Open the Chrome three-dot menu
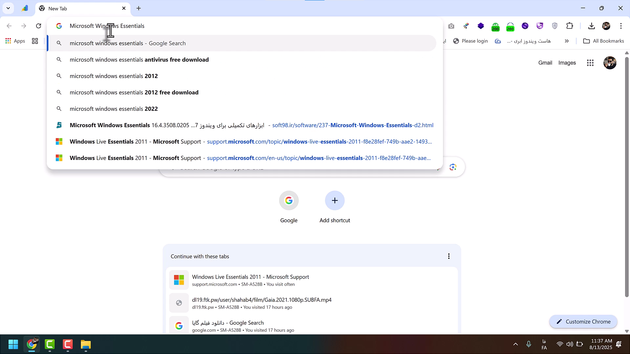Image resolution: width=630 pixels, height=354 pixels. [621, 26]
